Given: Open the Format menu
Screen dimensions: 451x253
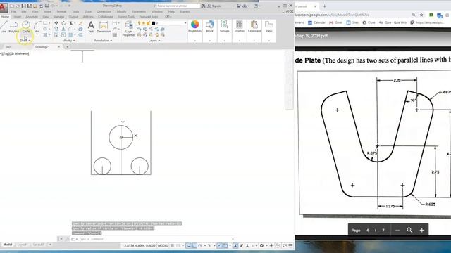Looking at the screenshot, I should click(x=61, y=12).
